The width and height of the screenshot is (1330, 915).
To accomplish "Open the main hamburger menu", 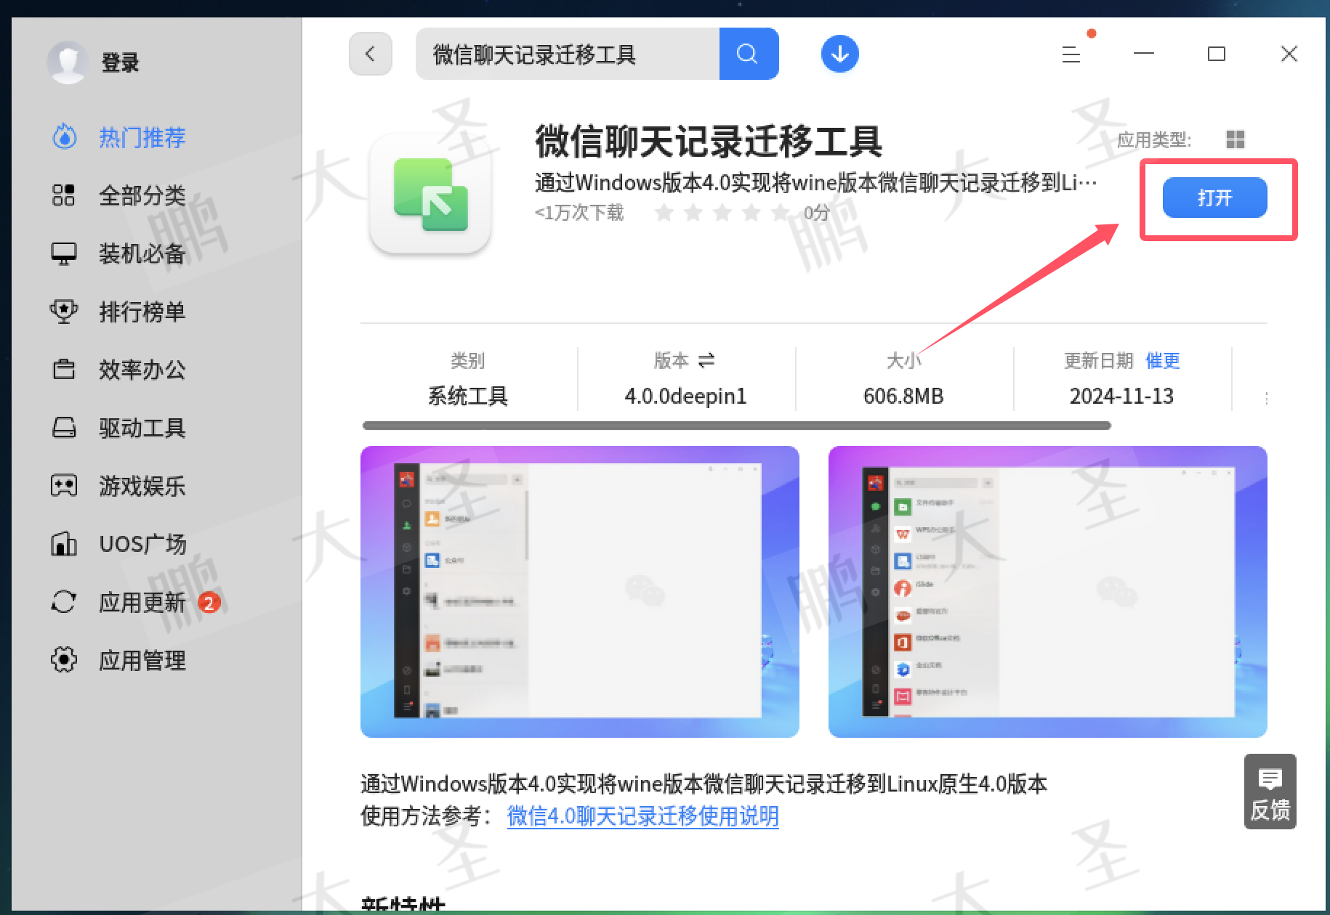I will [1071, 54].
